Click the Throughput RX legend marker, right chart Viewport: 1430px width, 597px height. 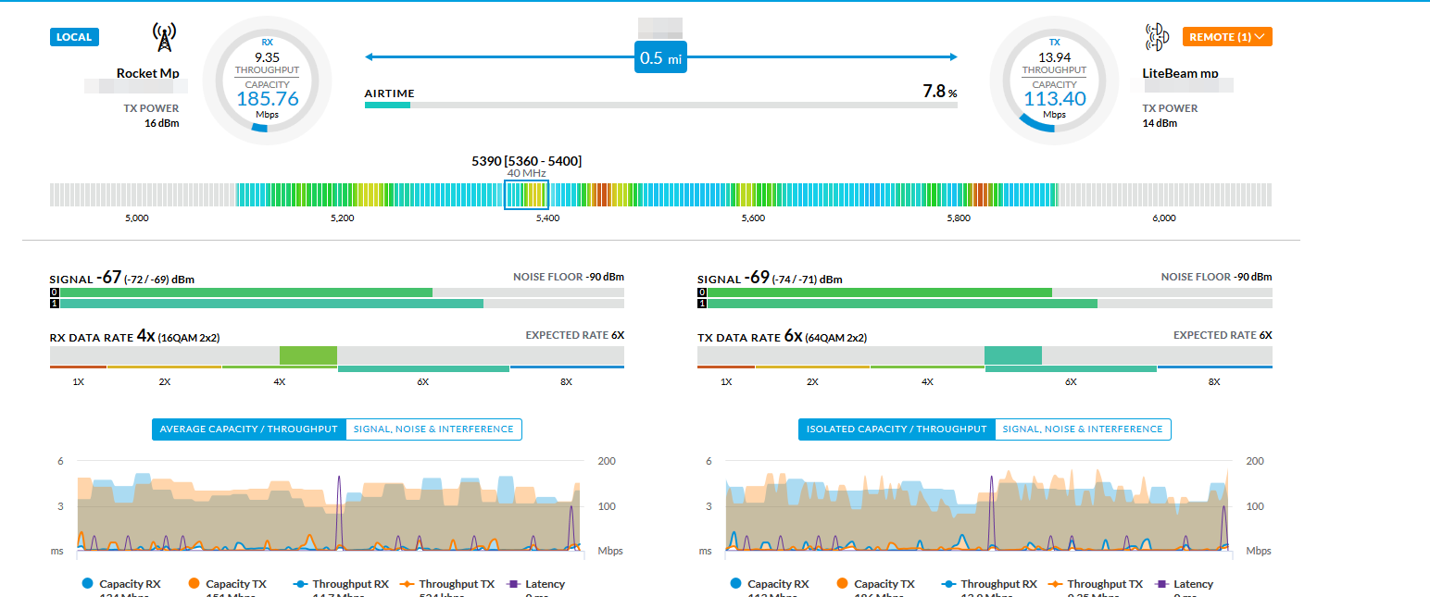point(948,584)
